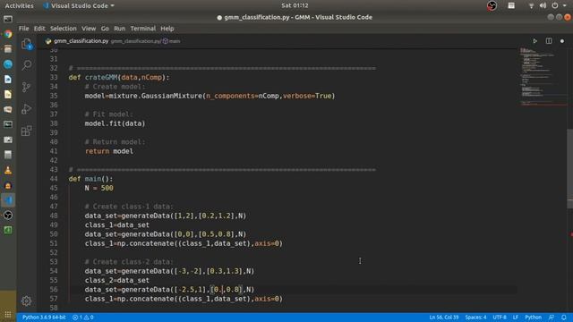
Task: Open the Visual Studio Code app menu dropdown
Action: pyautogui.click(x=78, y=6)
